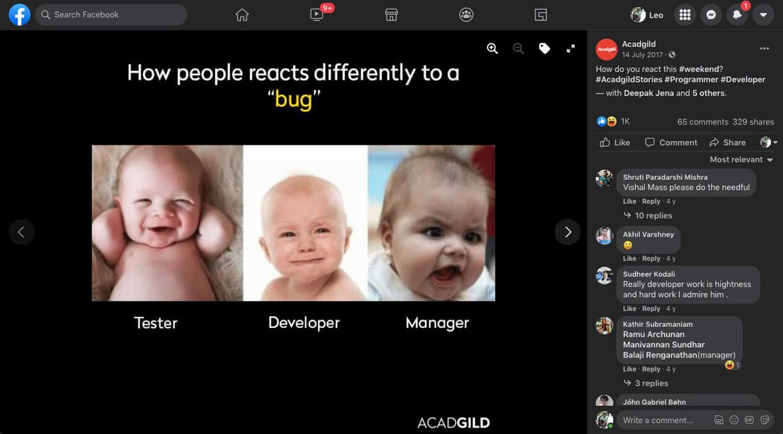The width and height of the screenshot is (783, 434).
Task: Zoom in on the photo
Action: click(x=492, y=48)
